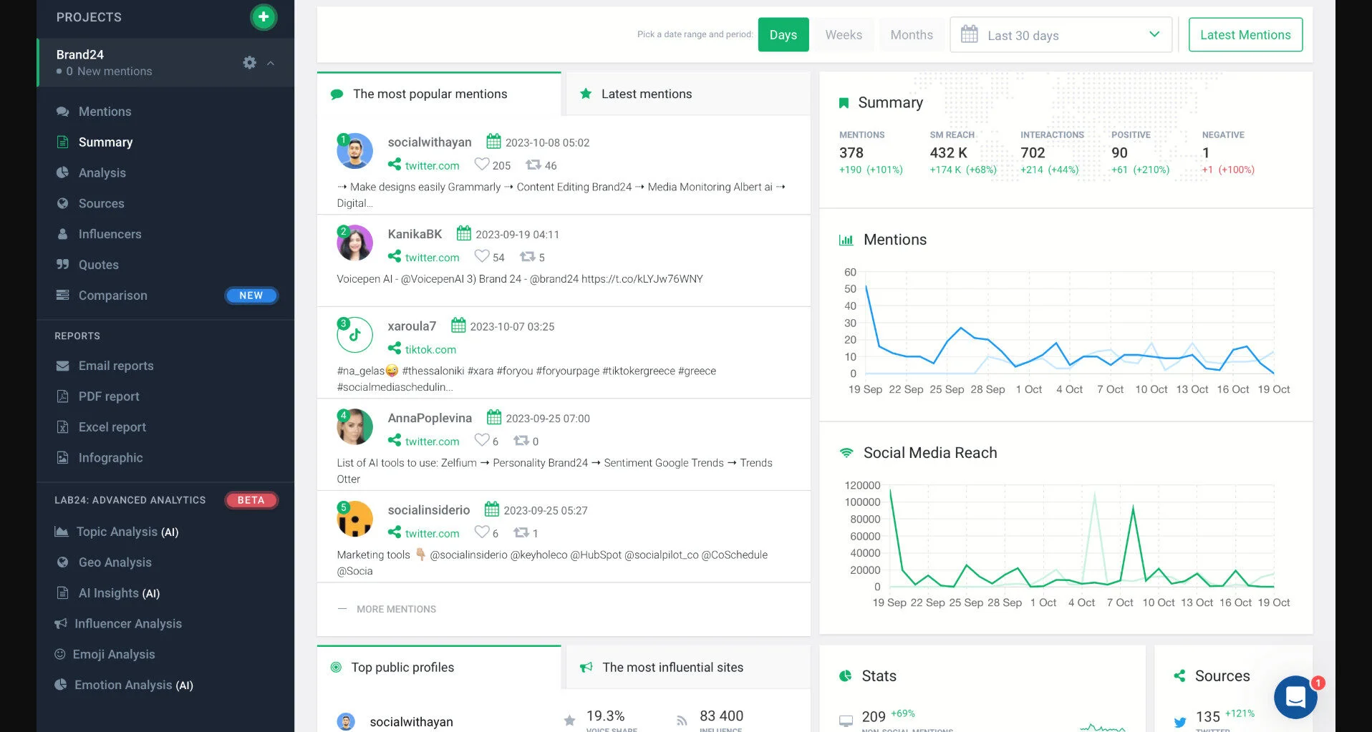Viewport: 1372px width, 732px height.
Task: Click the star icon beside 19.3% voice share
Action: (x=569, y=721)
